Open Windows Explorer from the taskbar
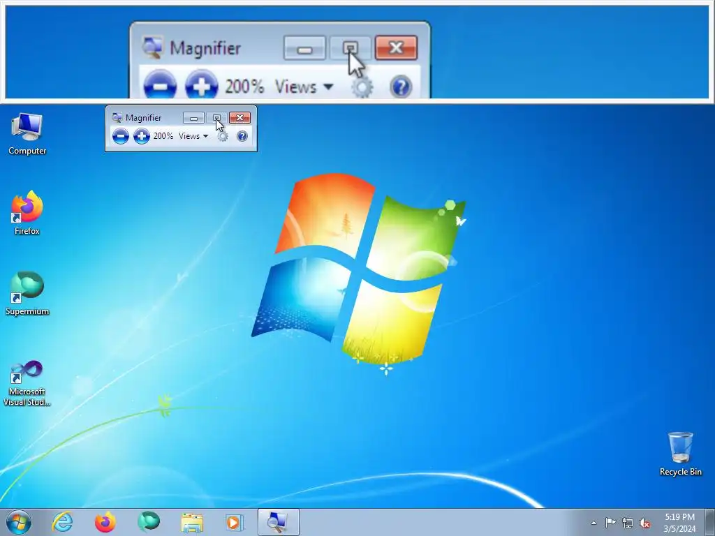 [x=192, y=523]
